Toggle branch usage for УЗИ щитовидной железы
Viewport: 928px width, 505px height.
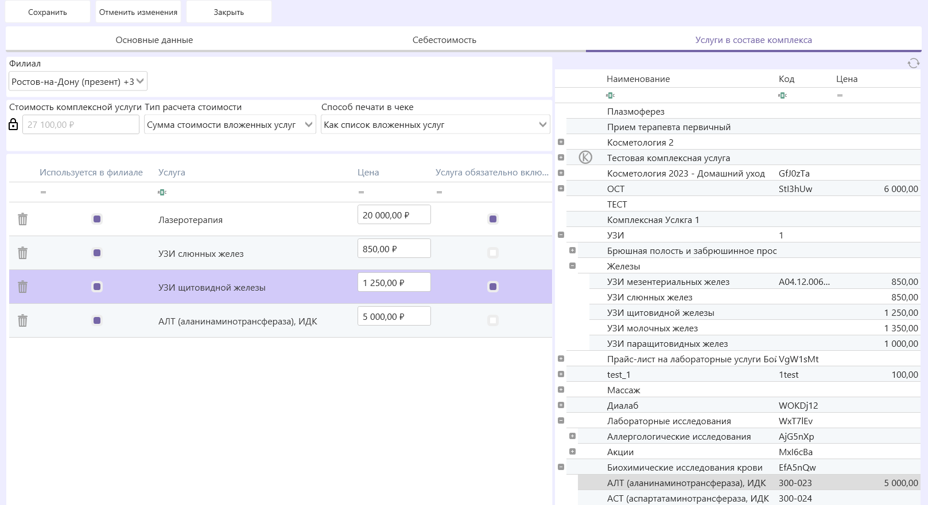click(x=97, y=287)
